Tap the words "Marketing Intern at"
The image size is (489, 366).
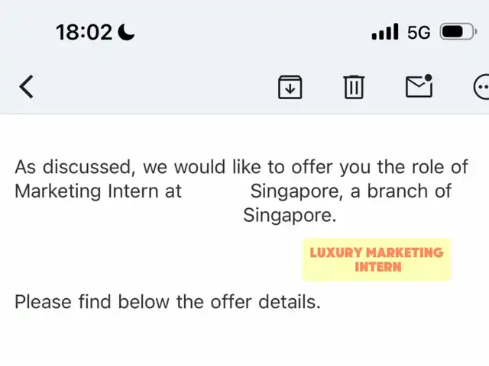tap(98, 191)
